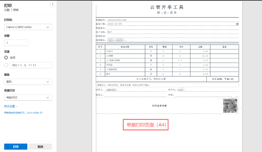This screenshot has height=152, width=262.
Task: Select the 全部 (all pages) radio button
Action: tap(6, 58)
